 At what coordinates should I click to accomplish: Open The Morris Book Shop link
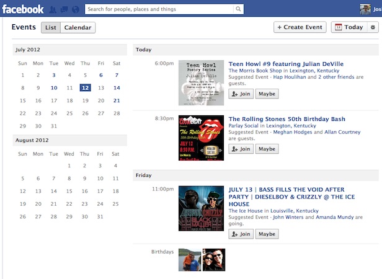255,71
